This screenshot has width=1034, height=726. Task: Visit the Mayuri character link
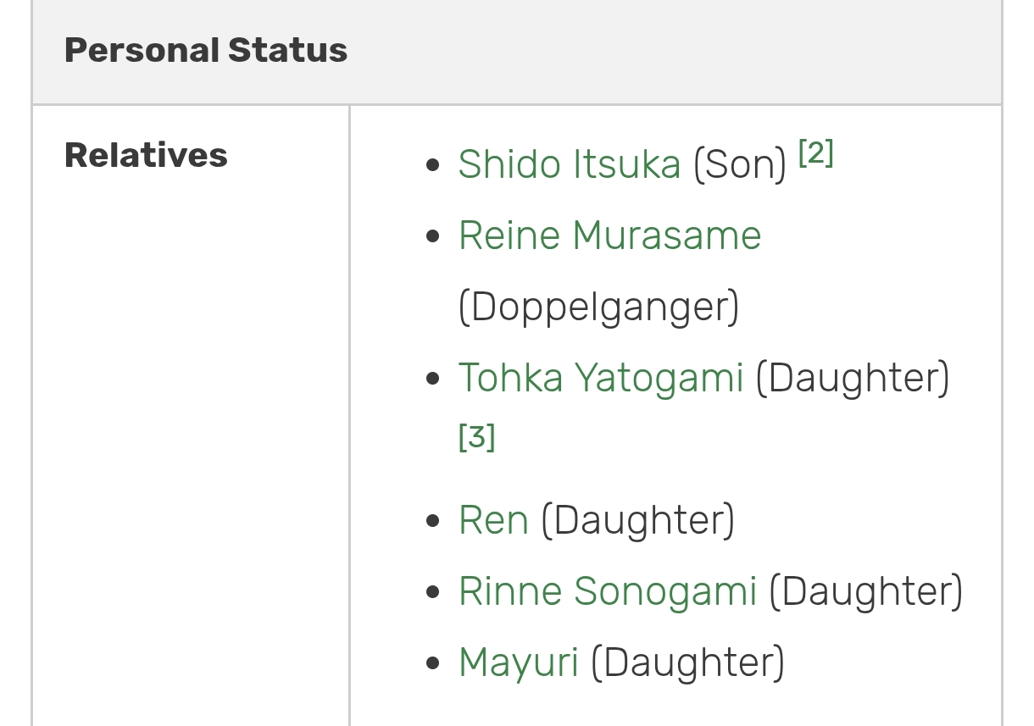click(x=518, y=662)
